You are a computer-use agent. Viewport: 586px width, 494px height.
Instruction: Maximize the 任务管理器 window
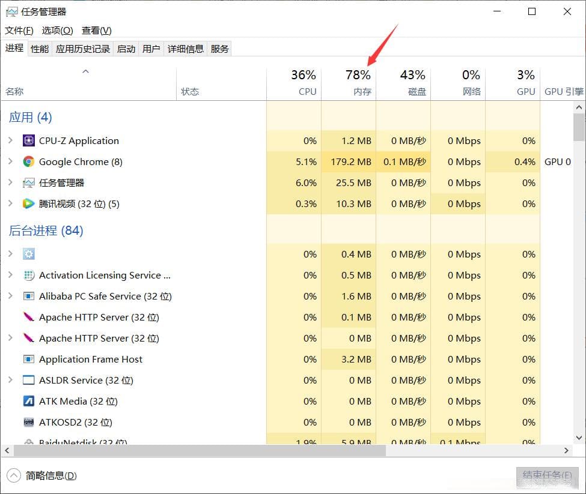click(532, 11)
